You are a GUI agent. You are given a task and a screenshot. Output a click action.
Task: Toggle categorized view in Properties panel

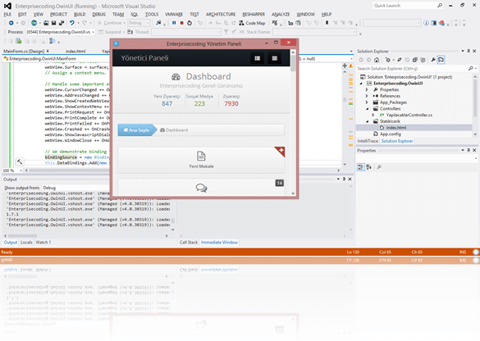[361, 167]
